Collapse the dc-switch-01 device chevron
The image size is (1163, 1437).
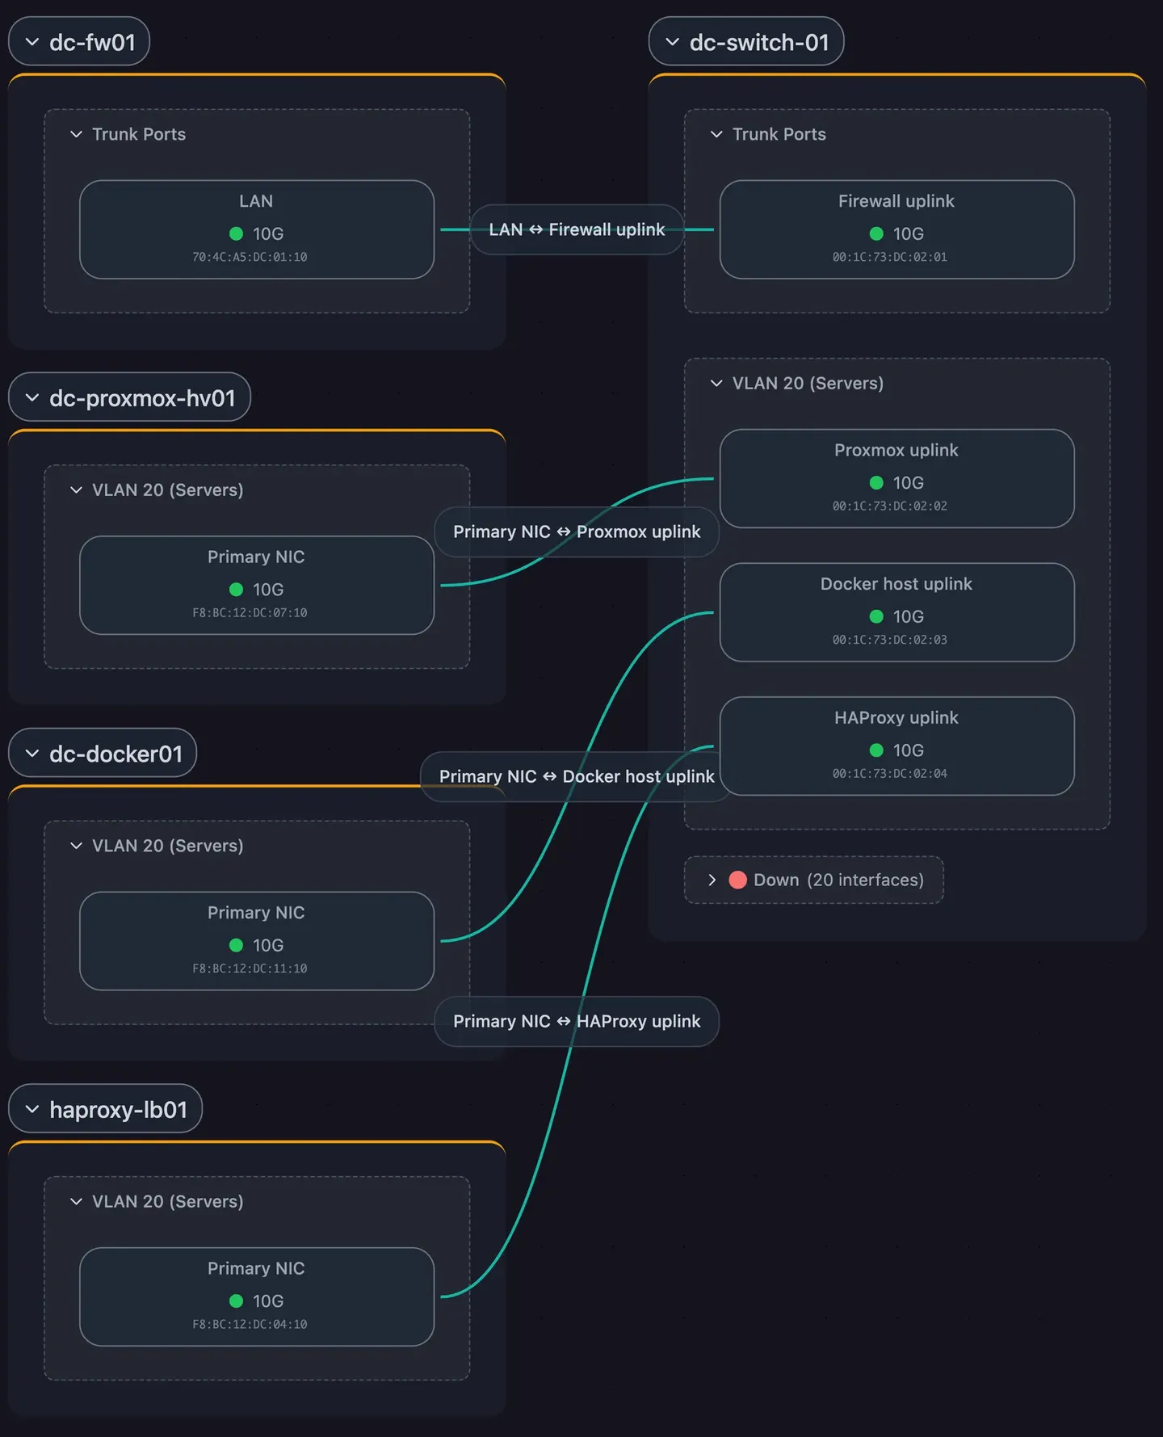coord(672,42)
